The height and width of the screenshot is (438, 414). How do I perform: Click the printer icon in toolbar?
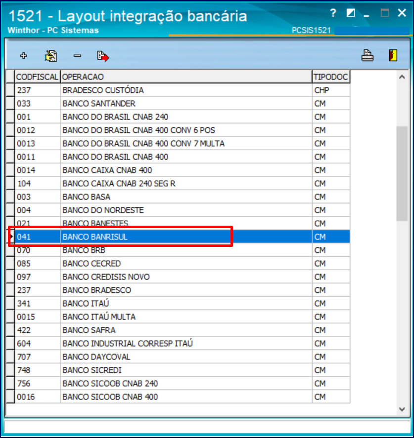368,55
